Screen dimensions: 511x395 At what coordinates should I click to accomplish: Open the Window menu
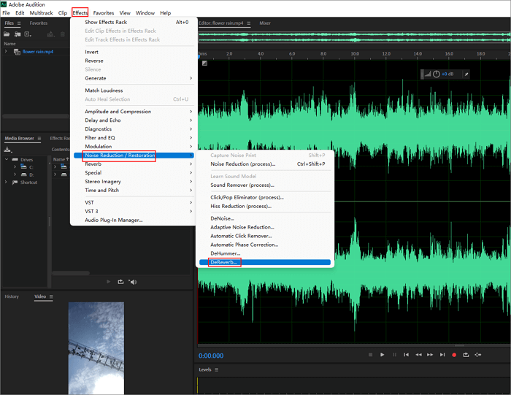pyautogui.click(x=145, y=13)
